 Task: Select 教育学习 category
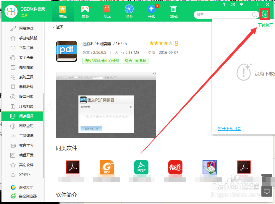(x=22, y=145)
